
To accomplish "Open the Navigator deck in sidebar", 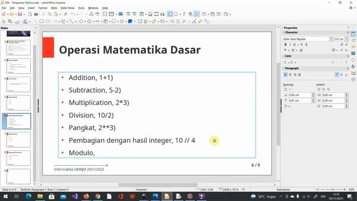I will [x=353, y=79].
